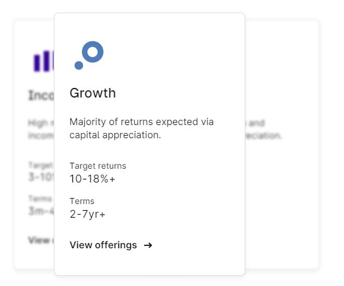
Task: Click the blurred 3m terms value
Action: (x=41, y=211)
